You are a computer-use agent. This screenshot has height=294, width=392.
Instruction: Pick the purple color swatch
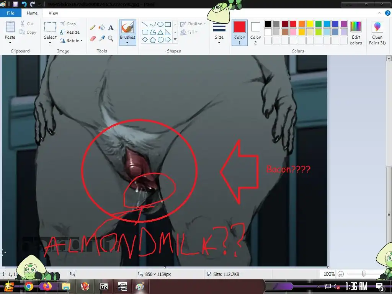[344, 24]
